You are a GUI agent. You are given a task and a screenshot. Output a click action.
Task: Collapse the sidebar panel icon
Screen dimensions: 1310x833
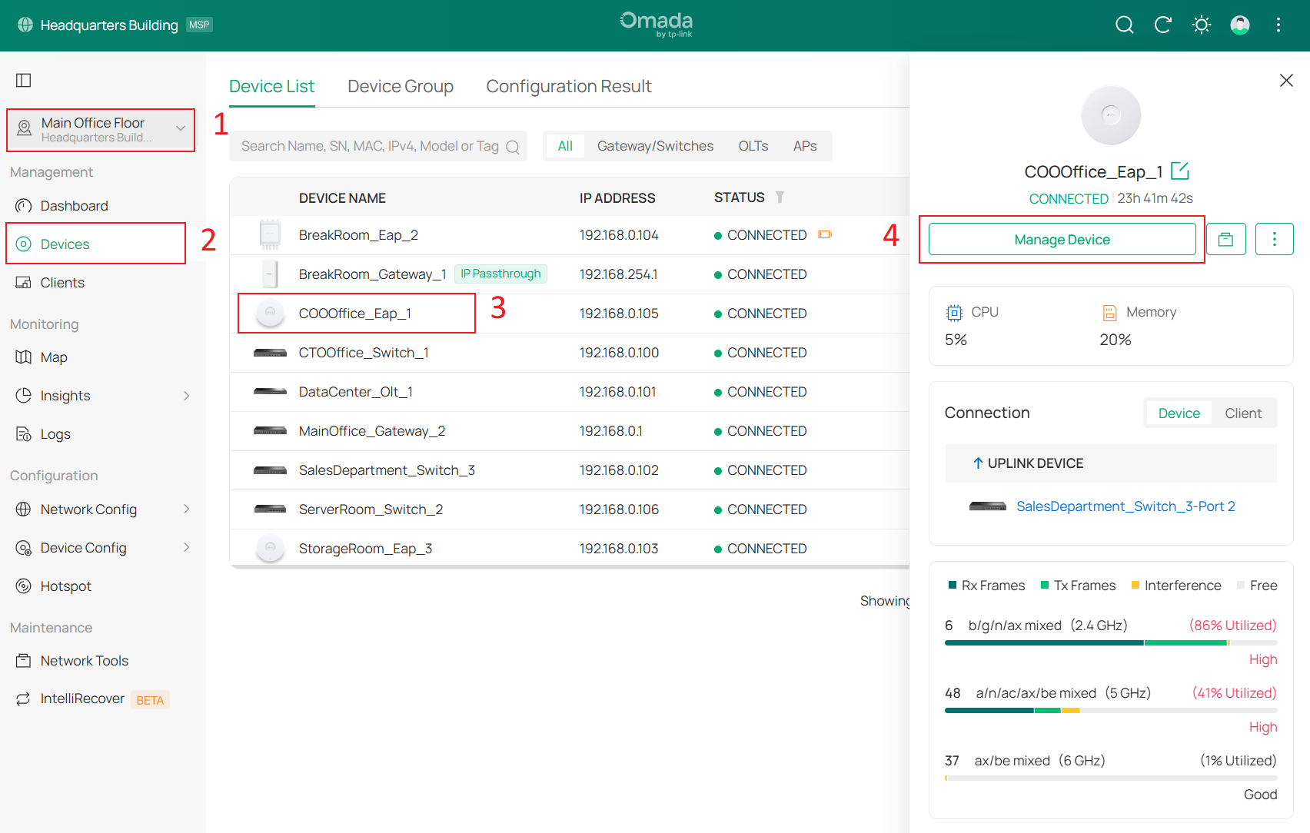[24, 81]
